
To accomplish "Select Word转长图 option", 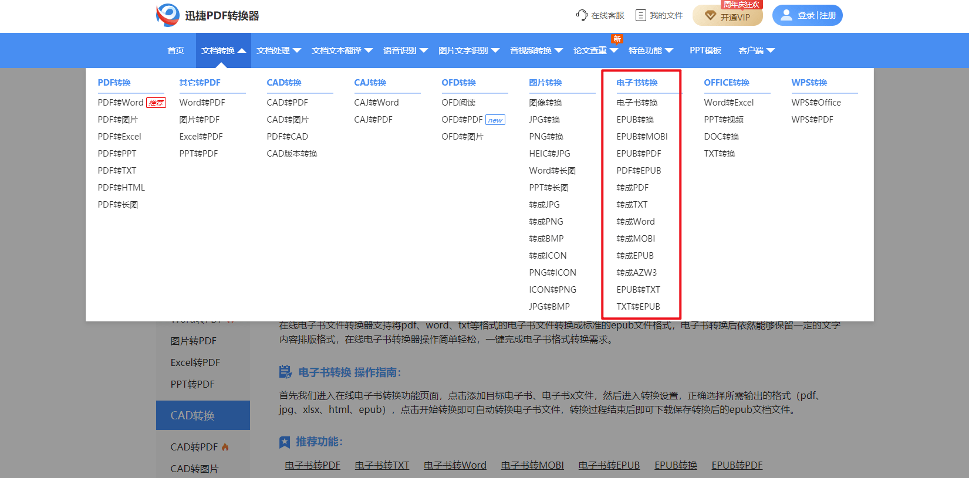I will [x=552, y=171].
